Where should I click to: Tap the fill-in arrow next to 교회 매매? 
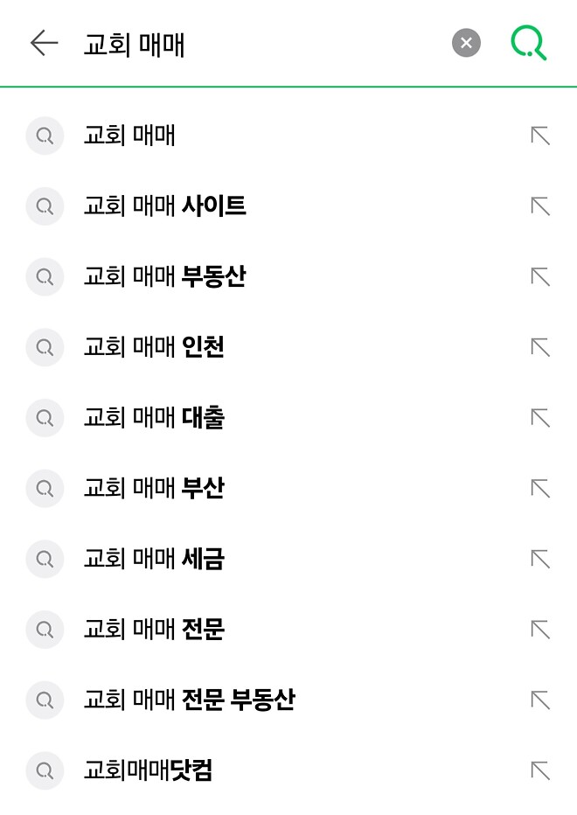coord(541,136)
